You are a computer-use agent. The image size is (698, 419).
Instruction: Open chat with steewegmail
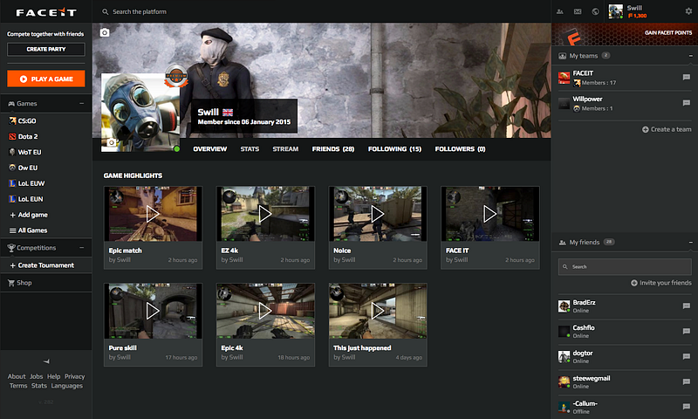point(687,382)
